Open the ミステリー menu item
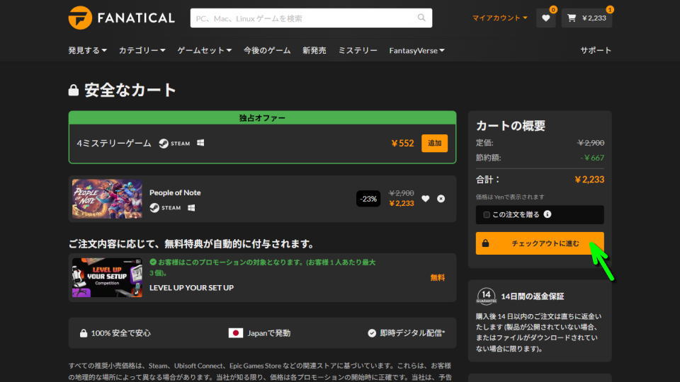Viewport: 680px width, 382px height. [358, 50]
